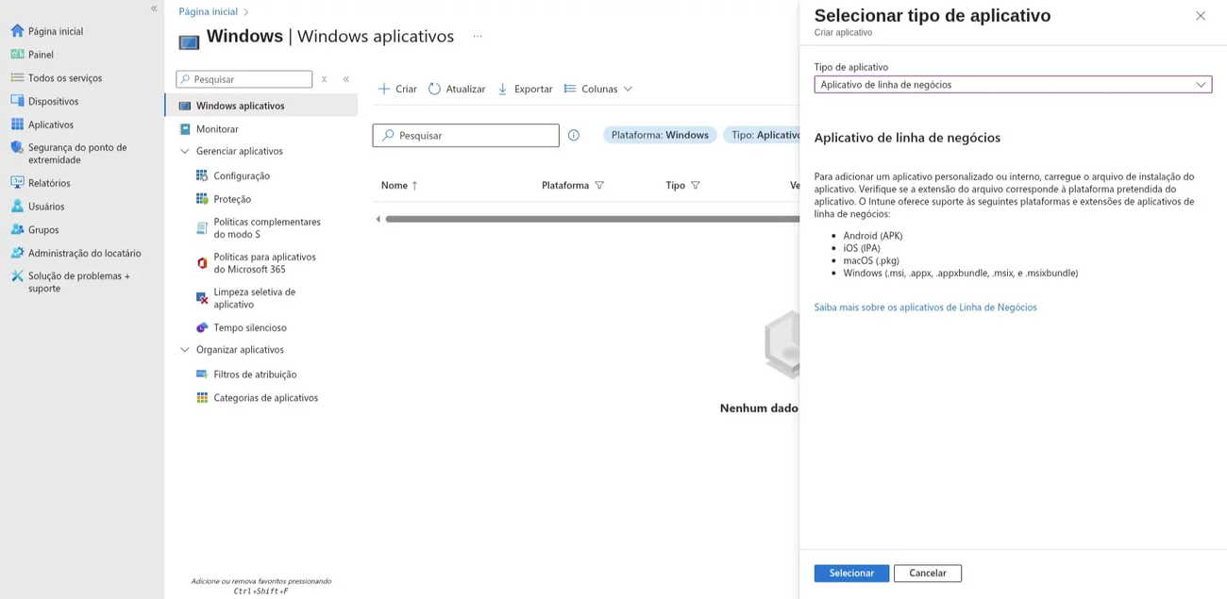This screenshot has height=599, width=1227.
Task: Click the macOS (.pkg) list entry
Action: pos(872,260)
